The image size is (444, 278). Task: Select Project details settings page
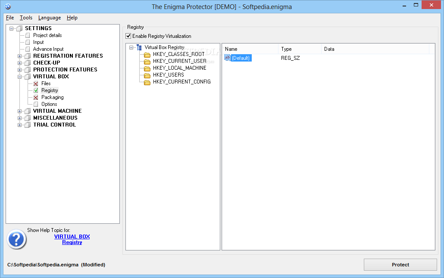click(47, 35)
